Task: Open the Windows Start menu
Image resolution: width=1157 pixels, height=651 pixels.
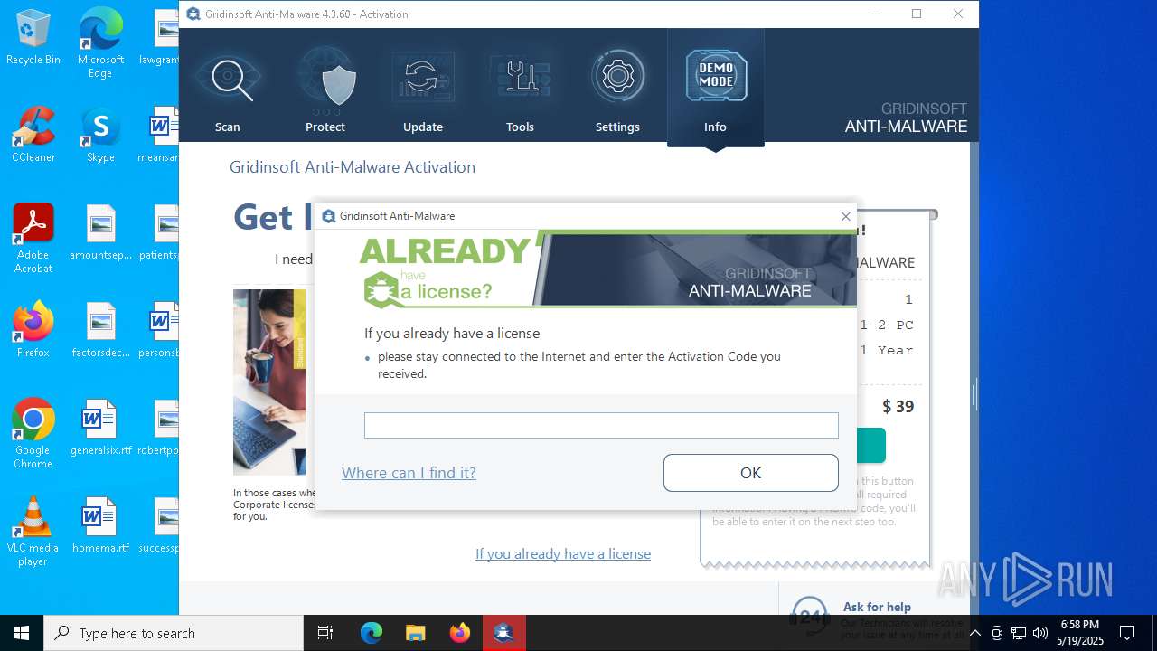Action: (x=22, y=633)
